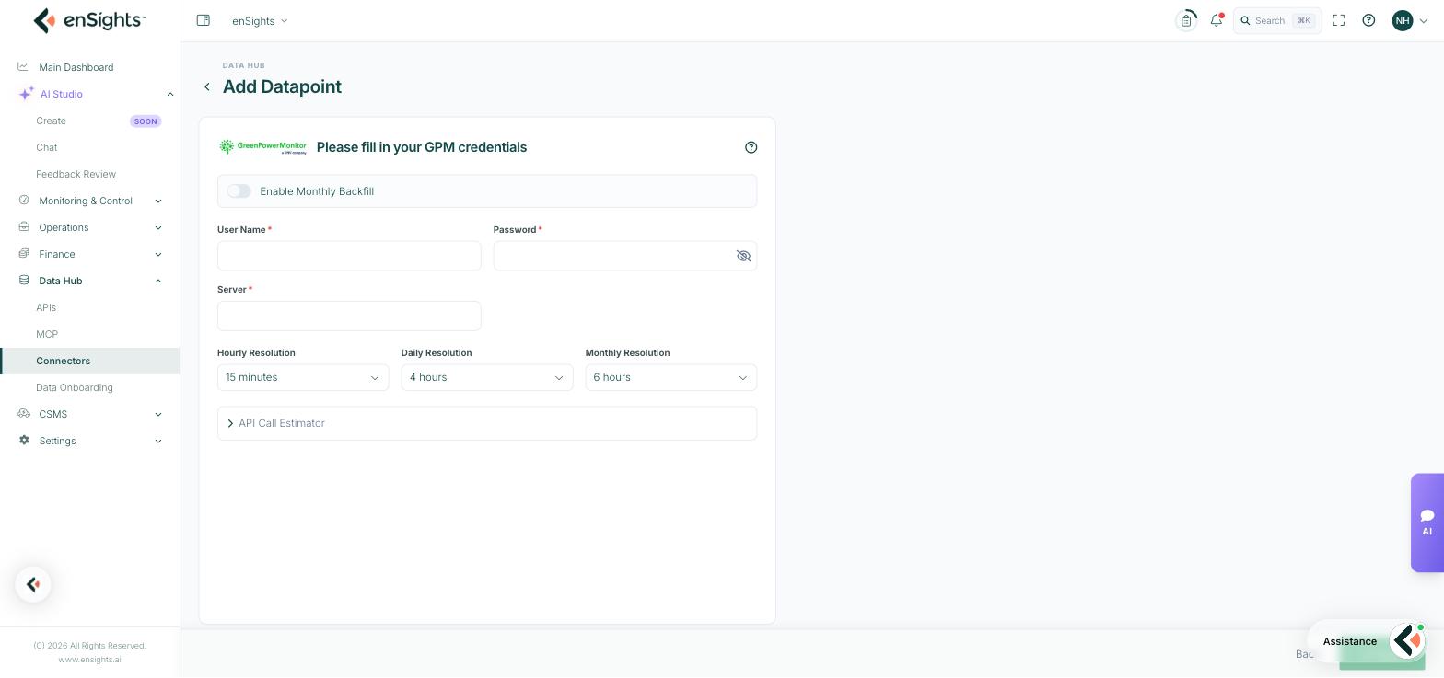Expand the API Call Estimator section
The height and width of the screenshot is (678, 1444).
[x=487, y=423]
